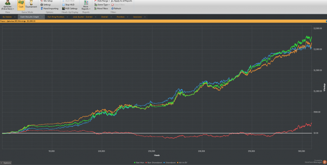
Task: Switch to Tournament game mode
Action: tap(31, 5)
